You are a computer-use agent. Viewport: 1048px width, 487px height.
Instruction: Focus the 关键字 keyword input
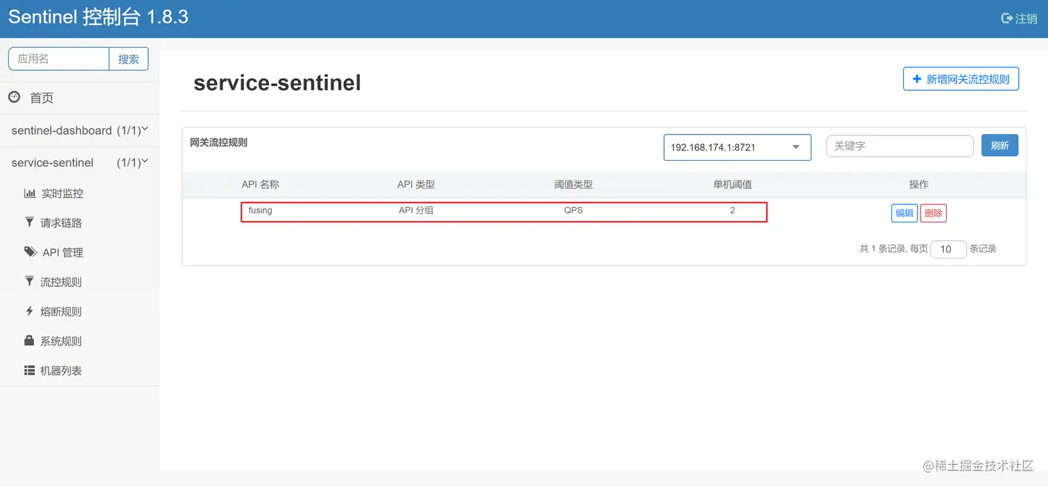(900, 146)
